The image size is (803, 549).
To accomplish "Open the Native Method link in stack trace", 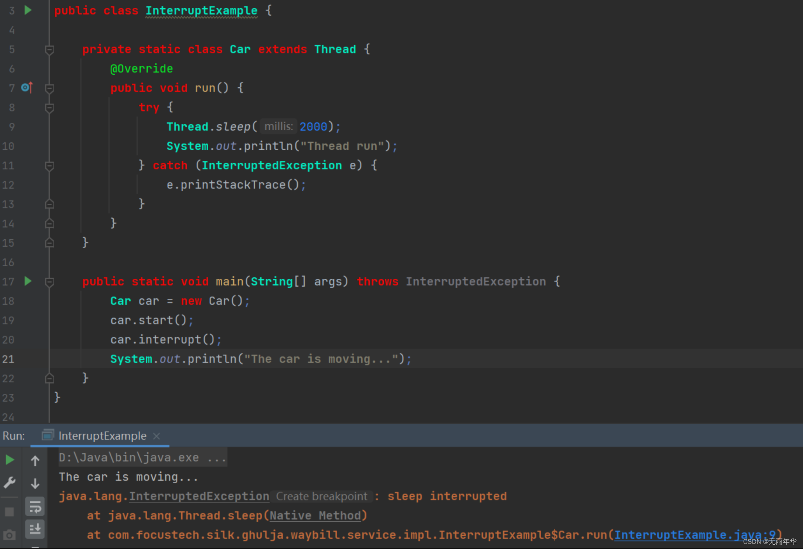I will (315, 515).
